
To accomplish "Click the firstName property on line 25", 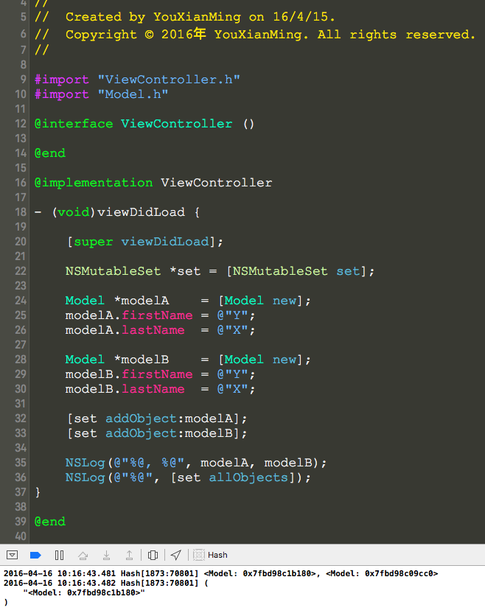I will (x=157, y=315).
